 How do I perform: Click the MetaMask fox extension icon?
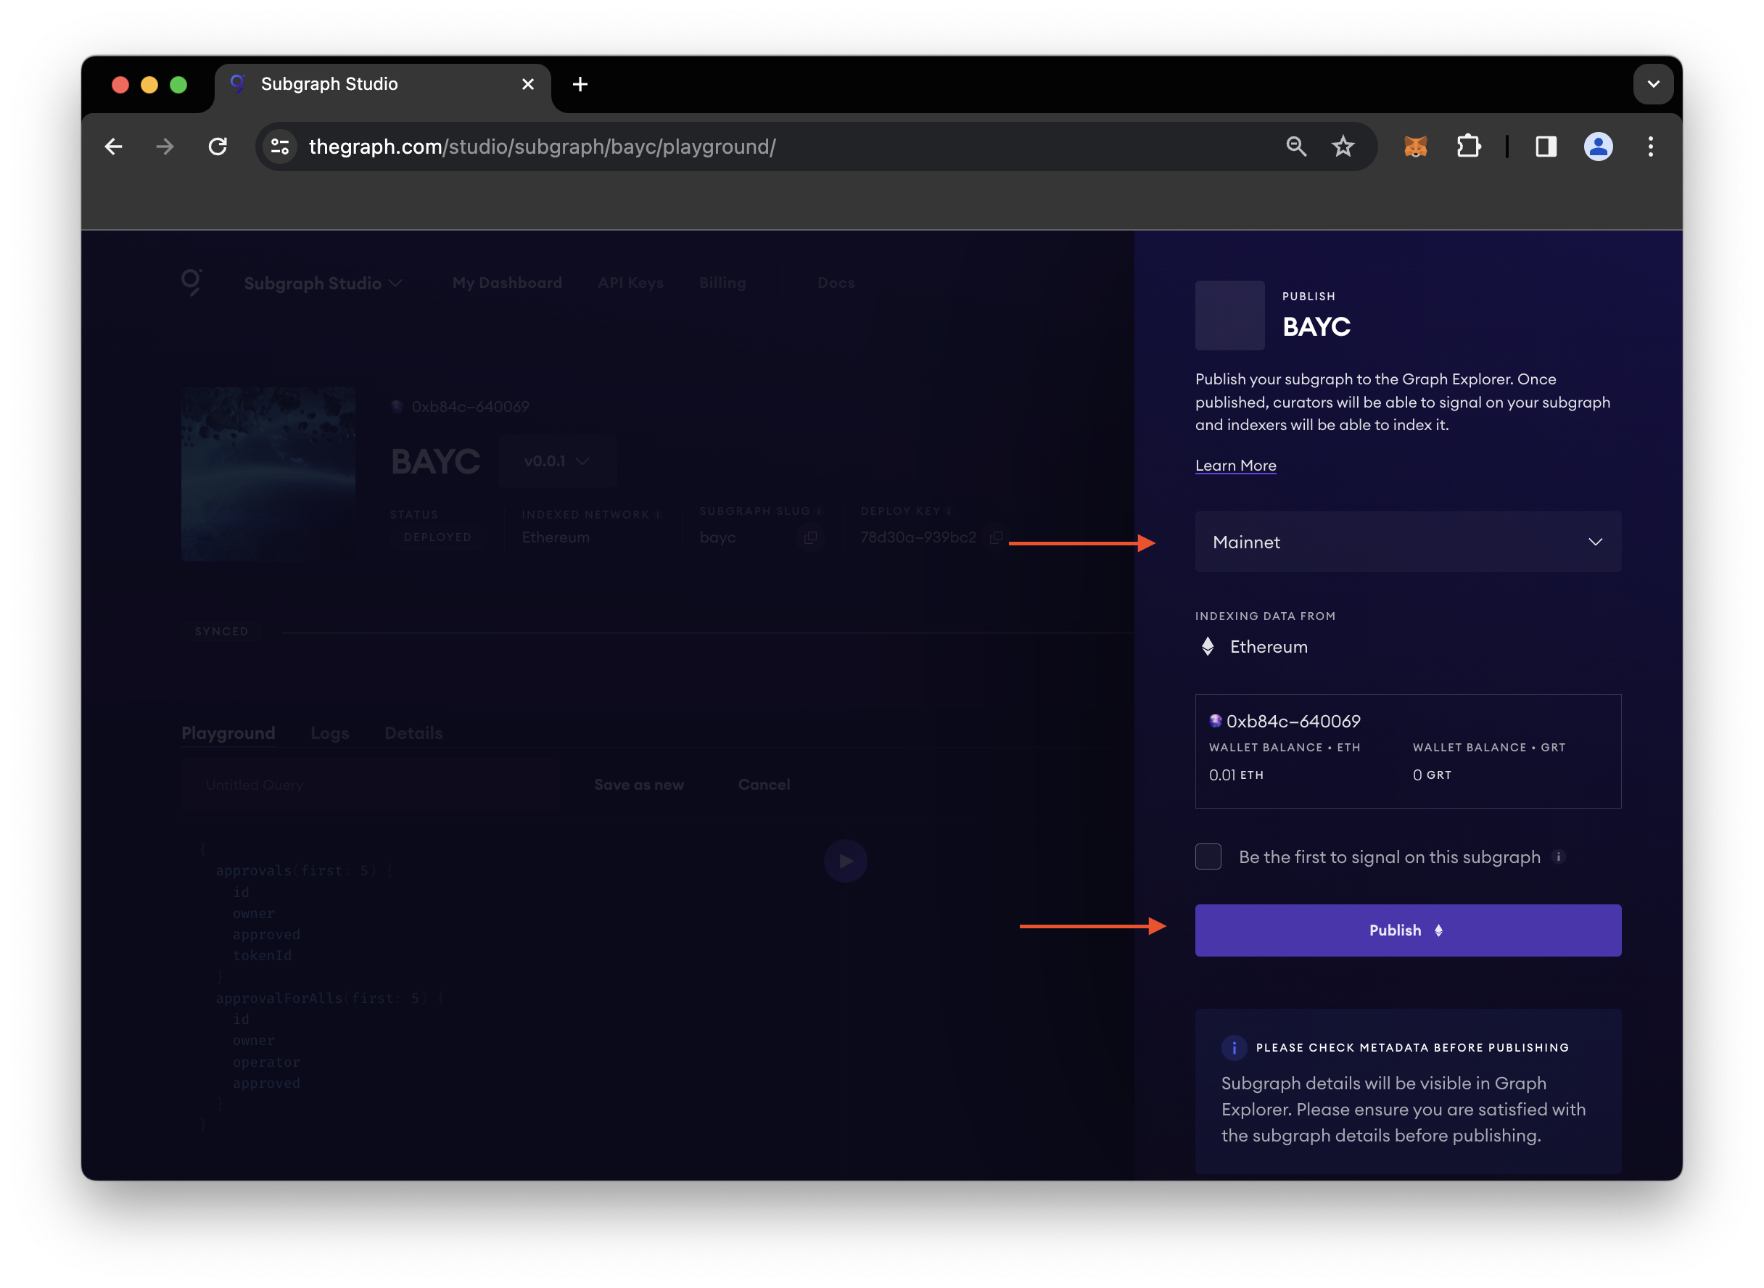[x=1415, y=148]
